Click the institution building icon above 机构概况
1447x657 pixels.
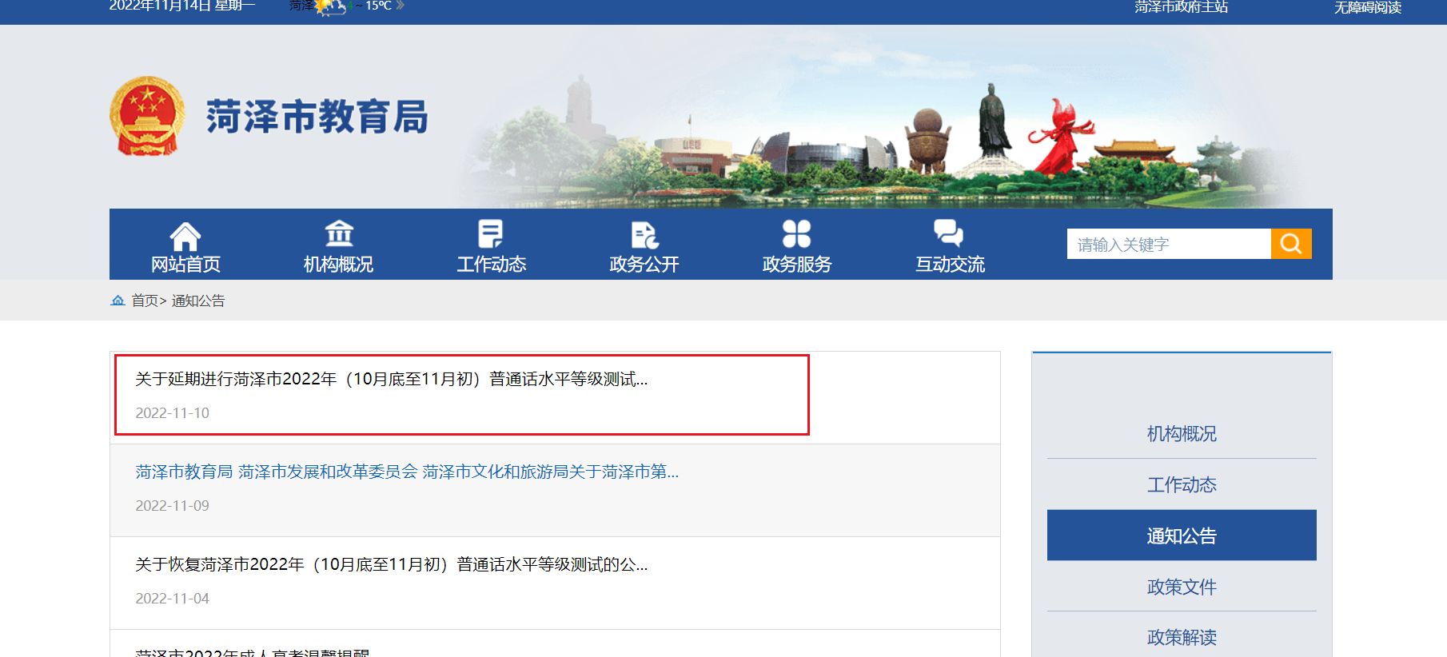pyautogui.click(x=339, y=233)
